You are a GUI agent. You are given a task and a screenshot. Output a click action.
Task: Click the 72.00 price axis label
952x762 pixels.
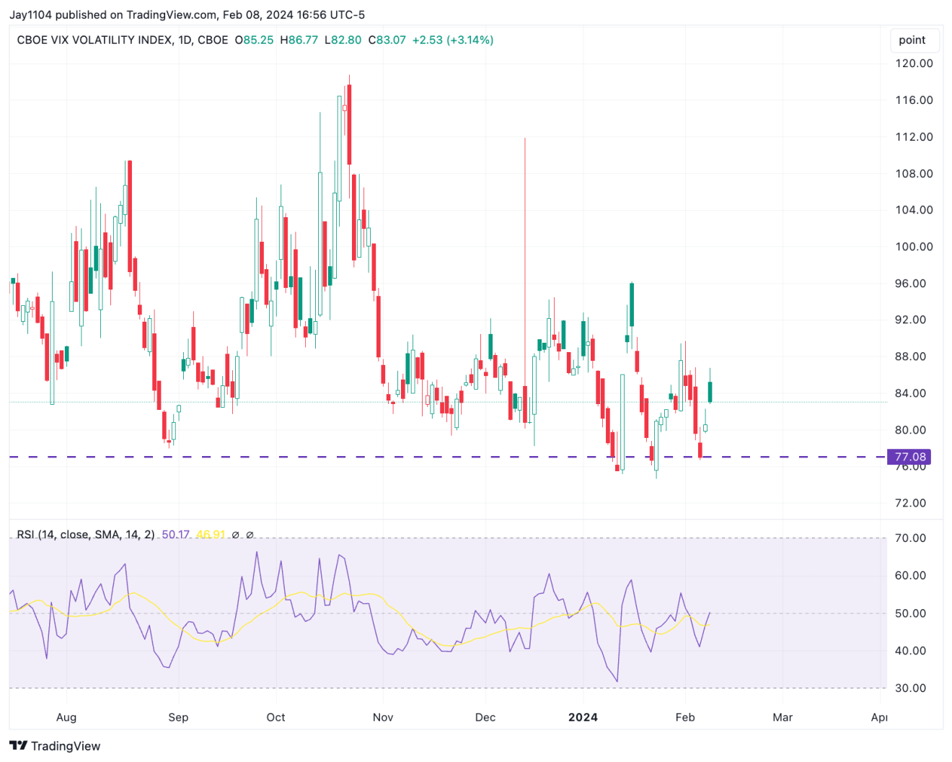click(911, 503)
